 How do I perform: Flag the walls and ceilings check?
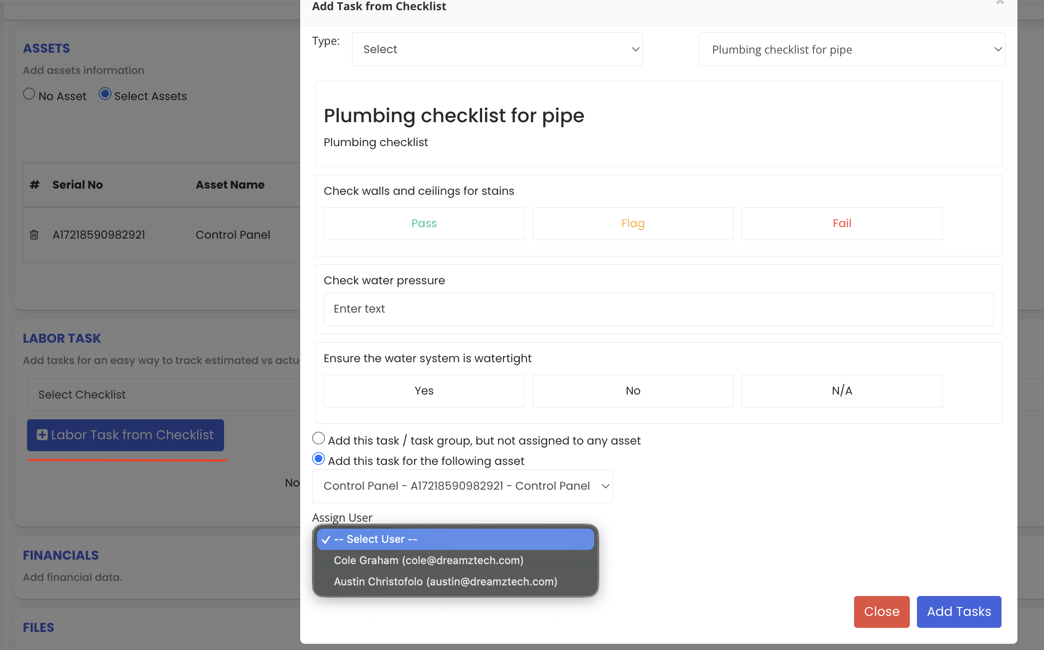[x=633, y=224]
